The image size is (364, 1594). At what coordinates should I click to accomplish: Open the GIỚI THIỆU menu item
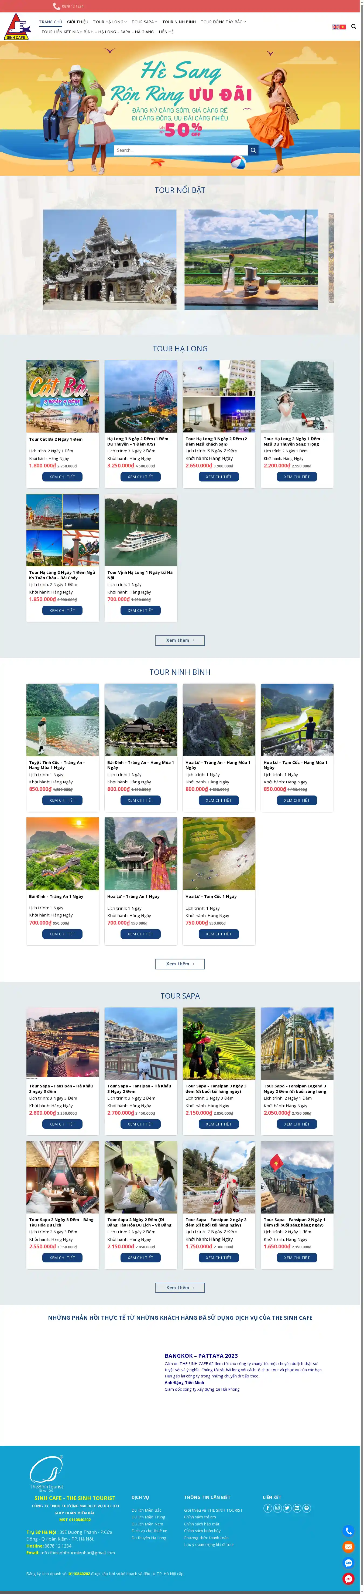78,22
